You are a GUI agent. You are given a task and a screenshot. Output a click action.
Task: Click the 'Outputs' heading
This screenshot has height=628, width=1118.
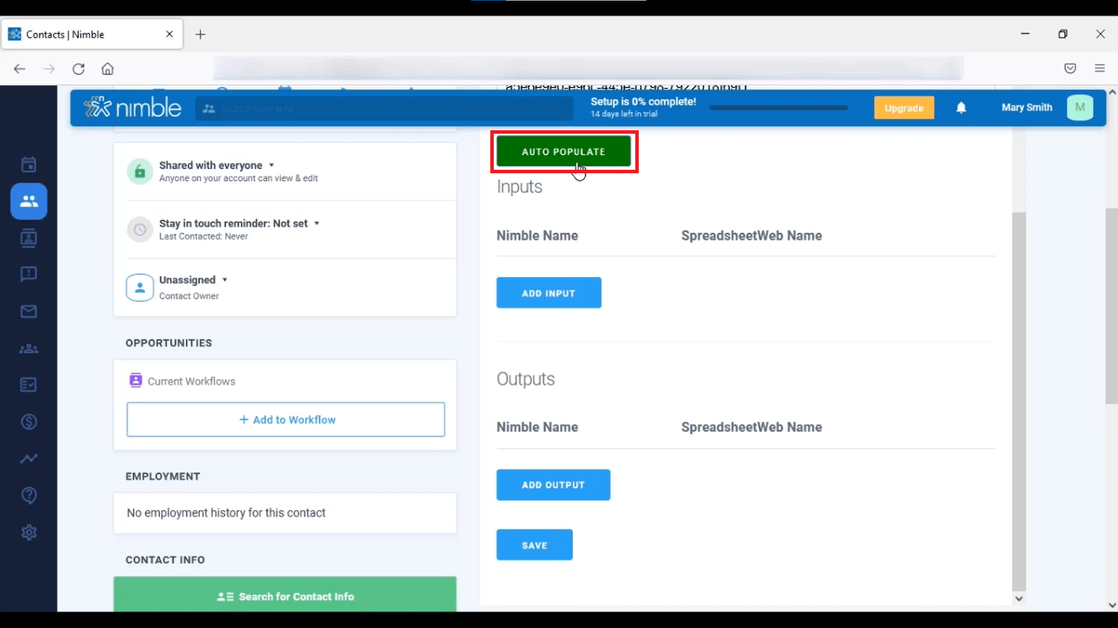(x=526, y=379)
